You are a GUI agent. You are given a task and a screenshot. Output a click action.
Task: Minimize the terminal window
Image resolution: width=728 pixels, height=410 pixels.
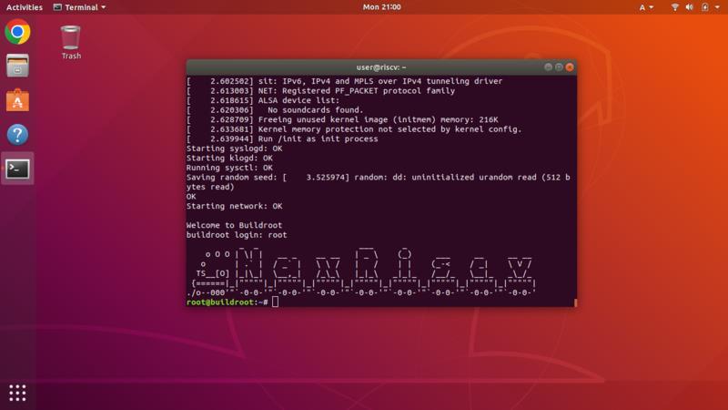point(548,67)
